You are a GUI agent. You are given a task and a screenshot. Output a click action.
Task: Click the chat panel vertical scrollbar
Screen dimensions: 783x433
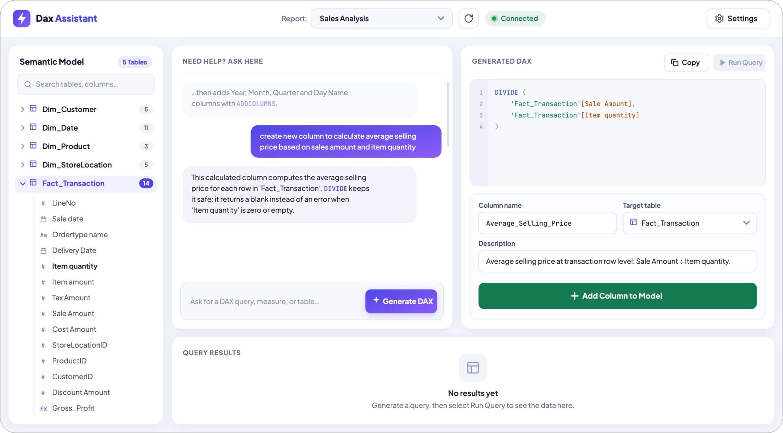click(x=448, y=114)
